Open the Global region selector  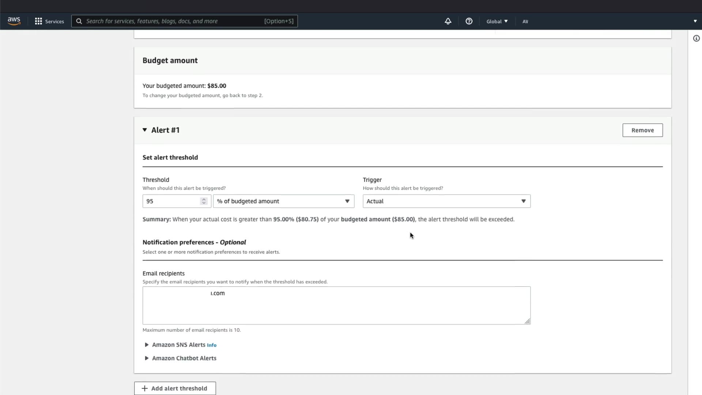(x=497, y=21)
